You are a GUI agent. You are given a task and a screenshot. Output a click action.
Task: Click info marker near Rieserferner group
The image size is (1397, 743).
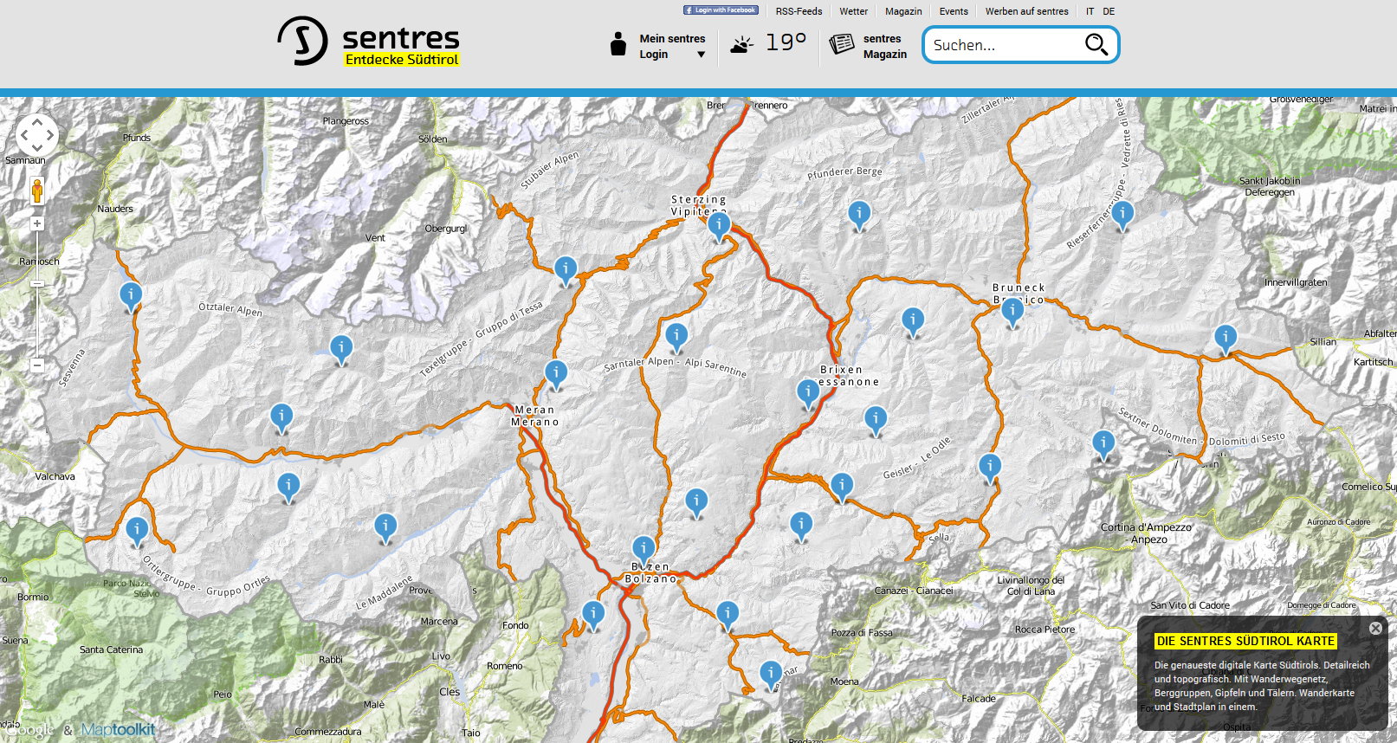(x=1122, y=216)
